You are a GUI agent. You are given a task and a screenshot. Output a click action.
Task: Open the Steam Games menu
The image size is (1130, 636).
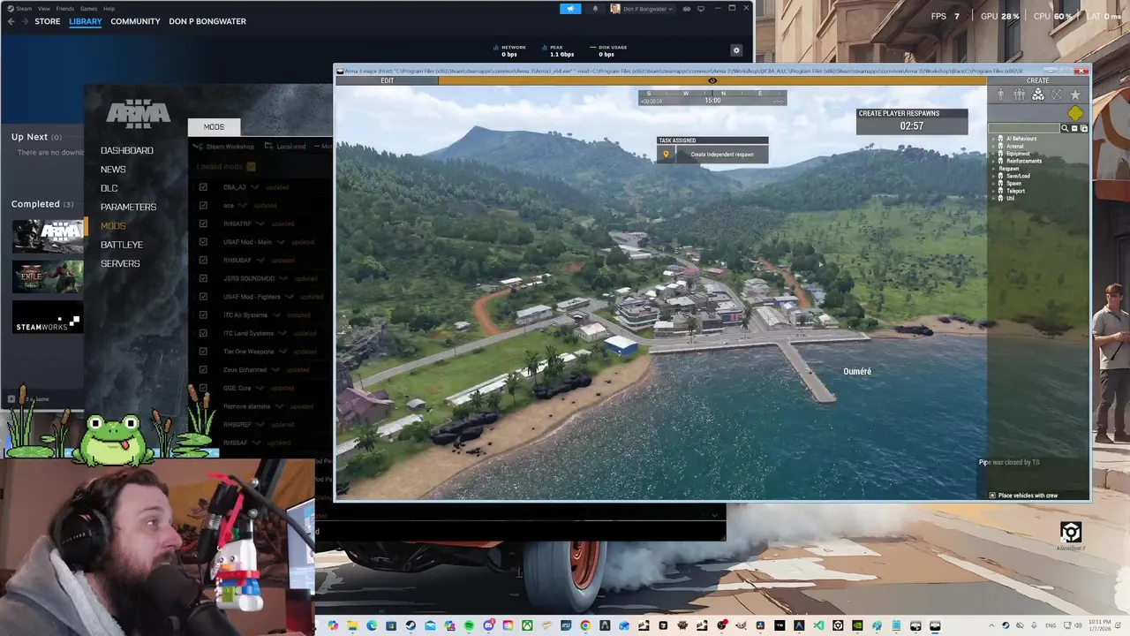88,9
